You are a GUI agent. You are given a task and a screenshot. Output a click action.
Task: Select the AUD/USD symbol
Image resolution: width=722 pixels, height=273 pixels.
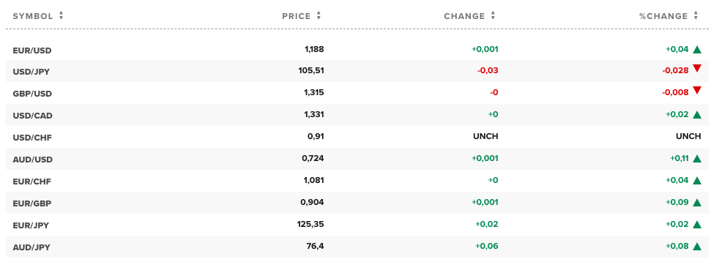click(33, 160)
